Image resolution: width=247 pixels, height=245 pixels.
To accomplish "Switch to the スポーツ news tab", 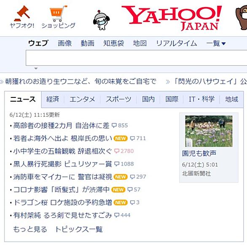I will pyautogui.click(x=118, y=99).
